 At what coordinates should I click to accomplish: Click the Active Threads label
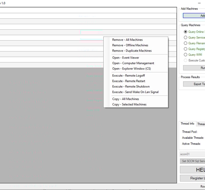tap(191, 144)
